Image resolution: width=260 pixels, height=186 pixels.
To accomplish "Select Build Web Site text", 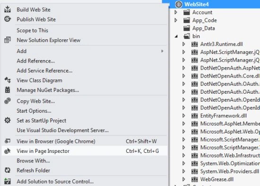I will point(34,9).
